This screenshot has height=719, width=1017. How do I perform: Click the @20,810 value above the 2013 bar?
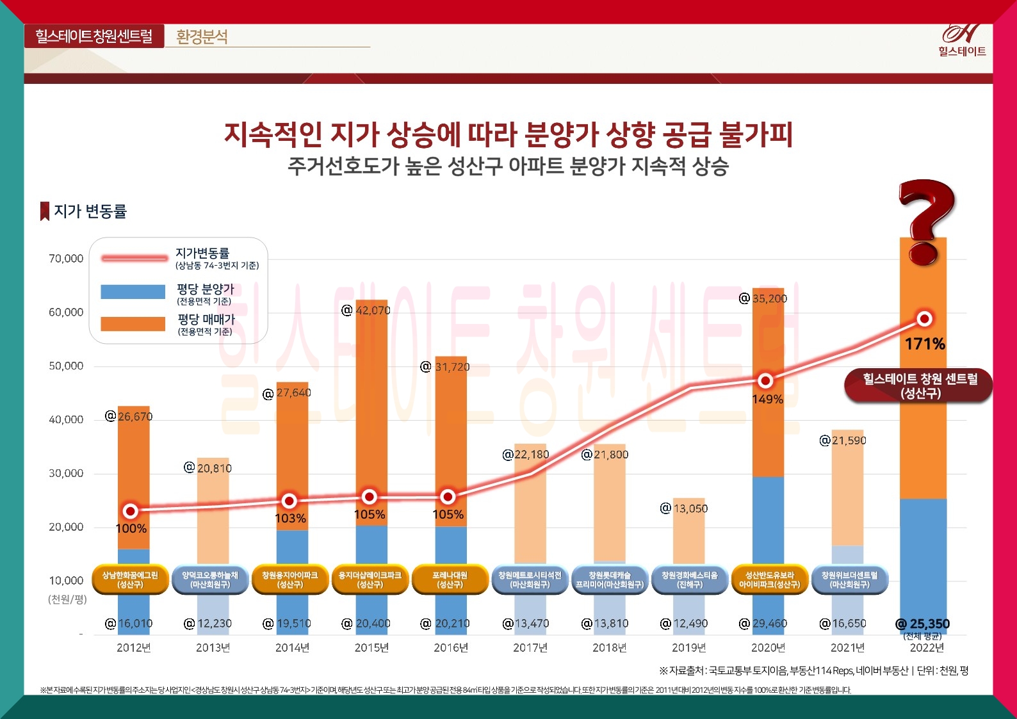[x=208, y=468]
